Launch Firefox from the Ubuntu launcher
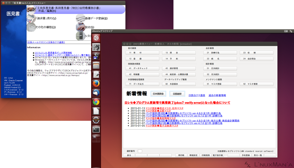 [96, 83]
